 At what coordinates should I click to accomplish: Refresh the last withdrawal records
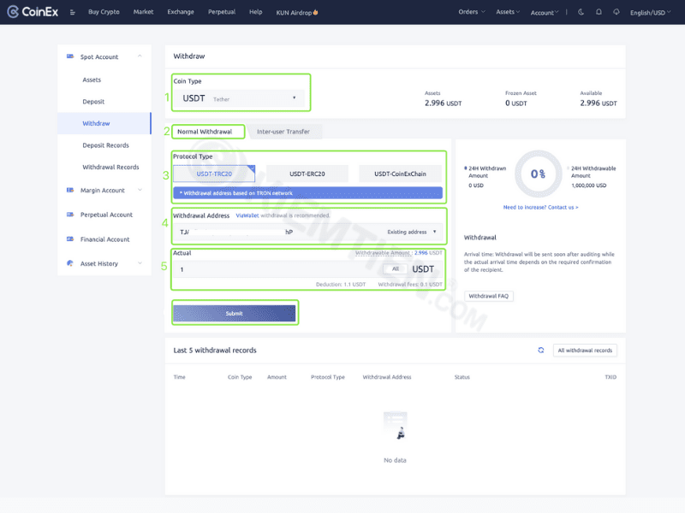pos(541,350)
